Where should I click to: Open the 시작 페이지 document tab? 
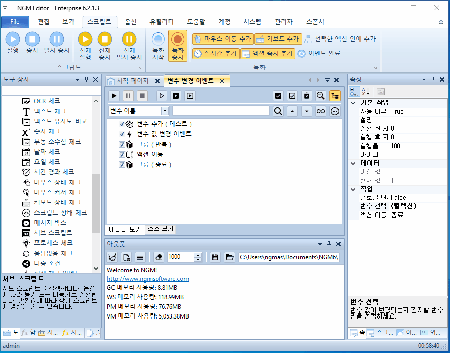(x=132, y=81)
